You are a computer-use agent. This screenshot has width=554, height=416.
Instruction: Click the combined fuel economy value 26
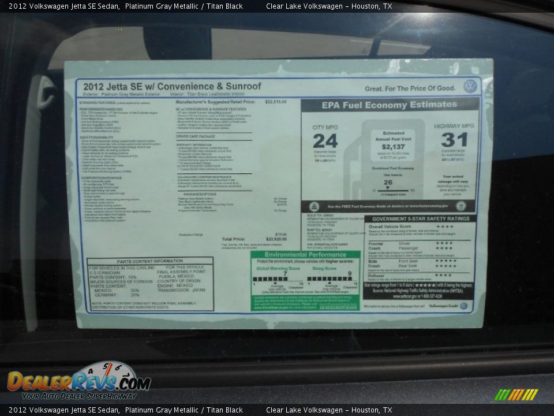click(388, 183)
